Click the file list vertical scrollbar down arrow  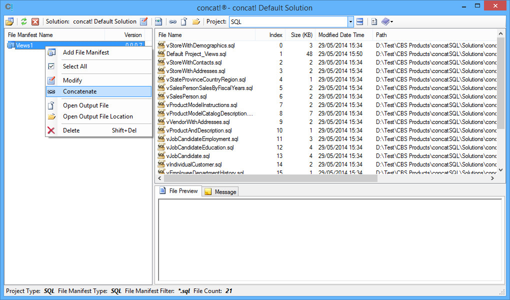[500, 170]
